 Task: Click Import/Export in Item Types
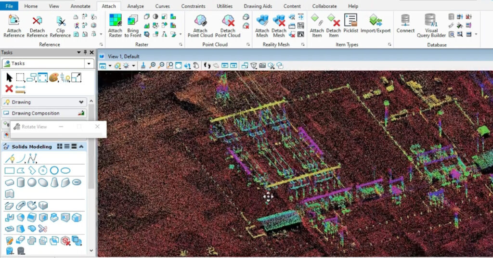click(x=376, y=24)
